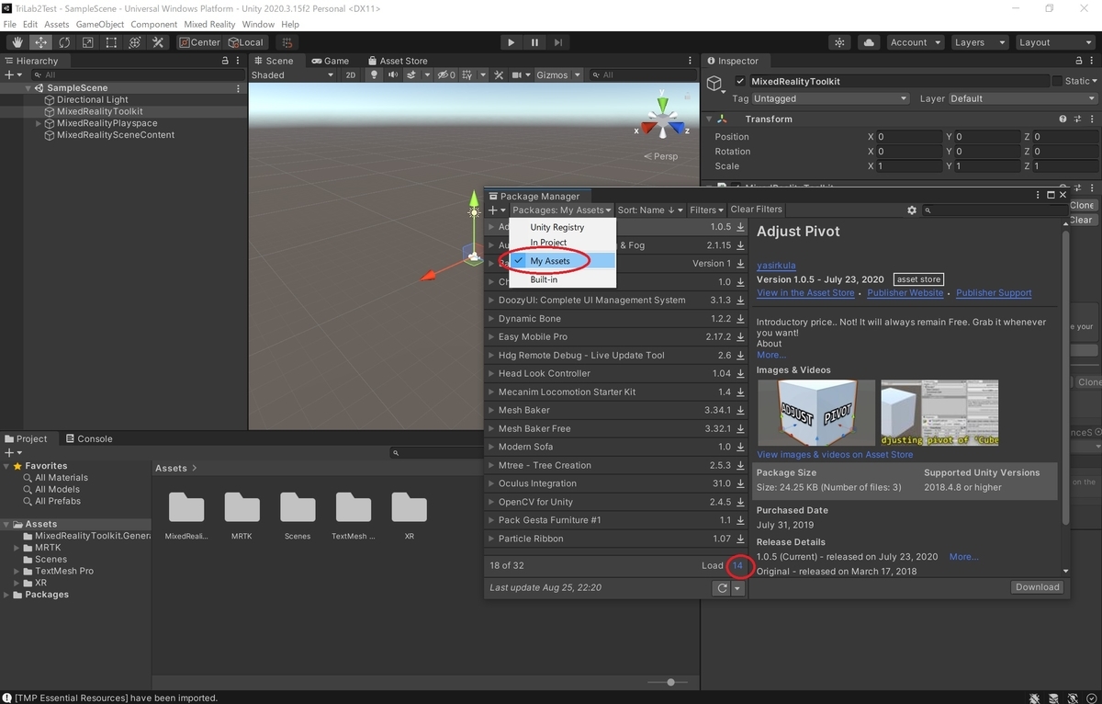Select the Hand tool
1102x704 pixels.
coord(17,42)
